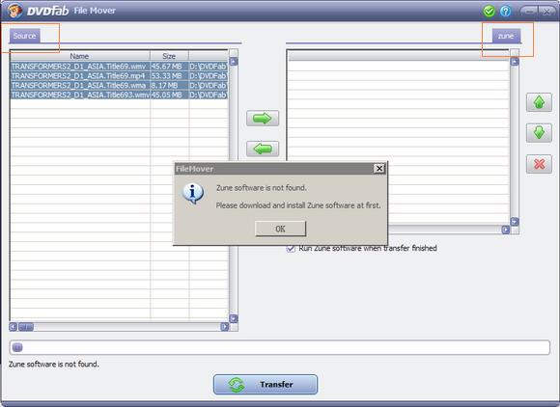The image size is (560, 407).
Task: Click the DVDFab mascot logo icon
Action: click(14, 11)
